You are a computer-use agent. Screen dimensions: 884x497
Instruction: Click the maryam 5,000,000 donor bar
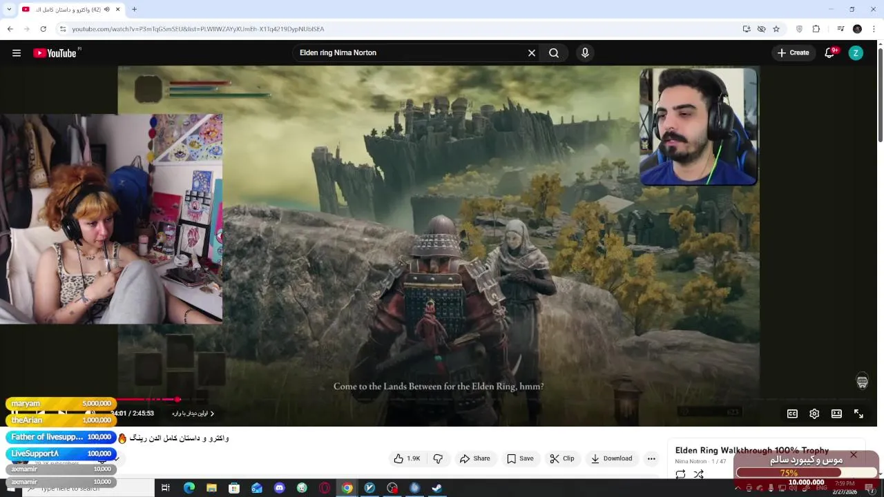(x=61, y=403)
